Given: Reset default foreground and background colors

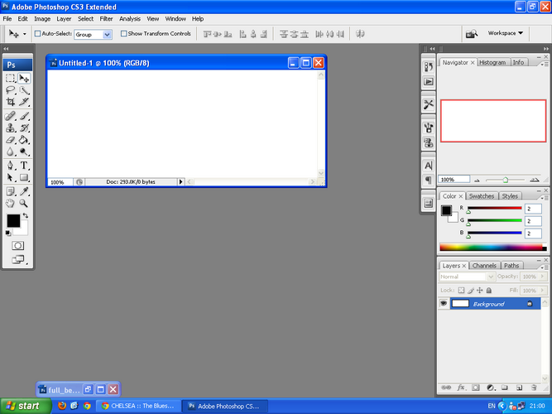Looking at the screenshot, I should pyautogui.click(x=8, y=233).
